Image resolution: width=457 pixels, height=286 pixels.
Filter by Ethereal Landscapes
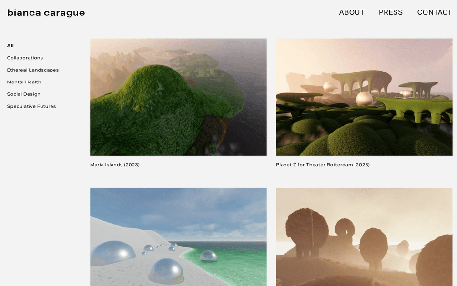pyautogui.click(x=32, y=70)
